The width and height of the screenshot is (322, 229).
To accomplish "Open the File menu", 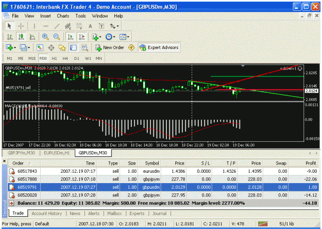I will (x=15, y=16).
